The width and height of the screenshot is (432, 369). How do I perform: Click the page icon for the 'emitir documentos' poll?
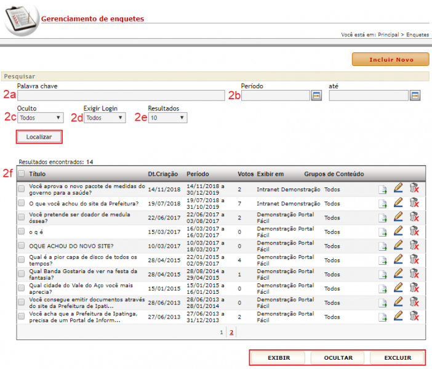click(x=382, y=303)
